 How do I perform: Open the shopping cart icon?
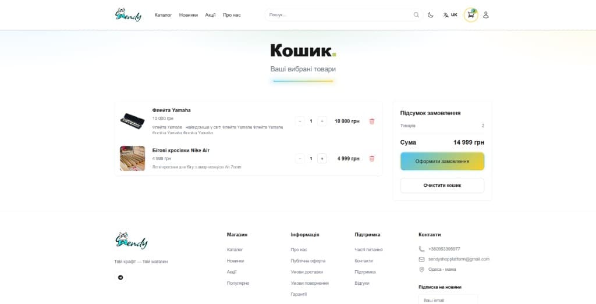coord(471,15)
